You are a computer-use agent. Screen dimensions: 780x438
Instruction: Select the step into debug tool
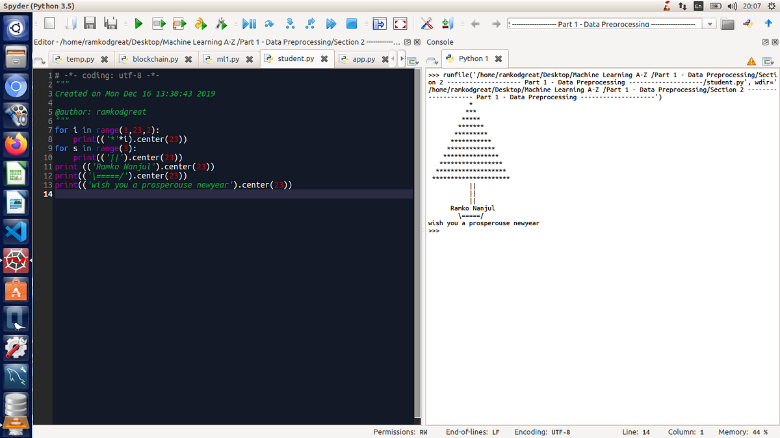pos(290,23)
